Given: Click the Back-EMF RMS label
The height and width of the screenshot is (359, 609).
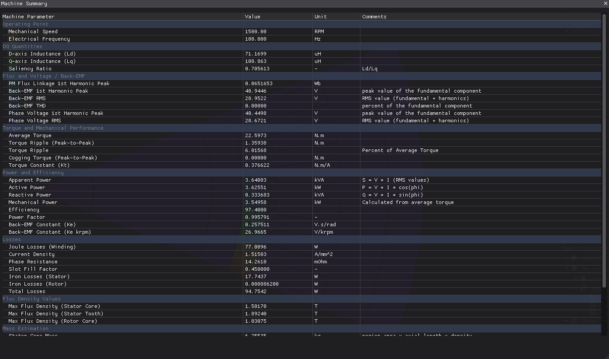Looking at the screenshot, I should (x=27, y=98).
